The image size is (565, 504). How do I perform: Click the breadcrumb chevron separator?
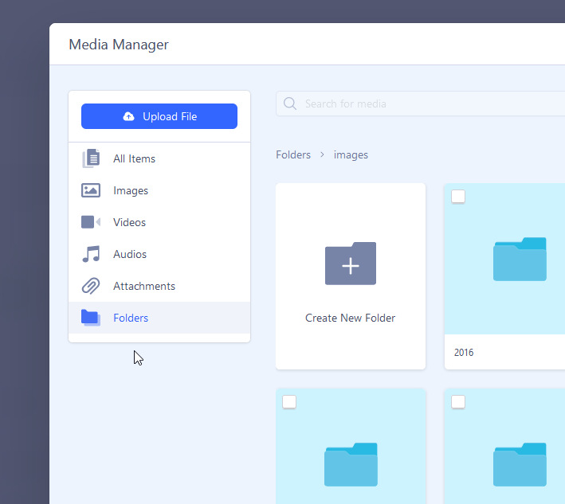click(x=323, y=154)
